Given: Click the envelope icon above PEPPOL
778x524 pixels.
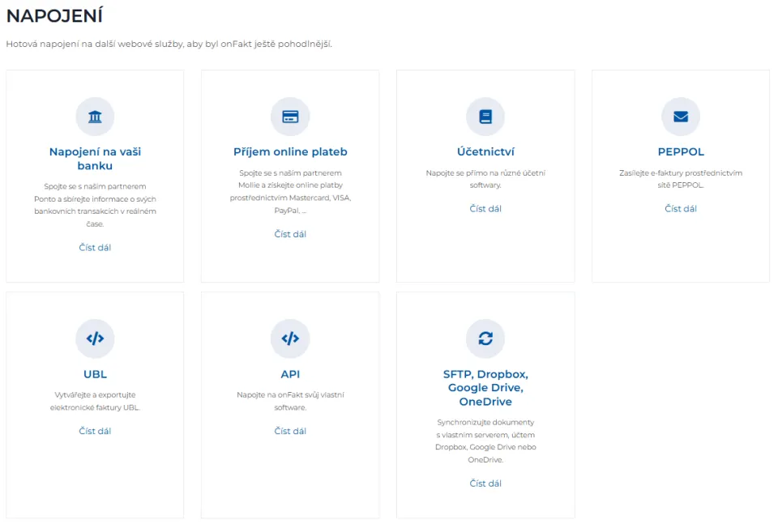Looking at the screenshot, I should click(681, 117).
